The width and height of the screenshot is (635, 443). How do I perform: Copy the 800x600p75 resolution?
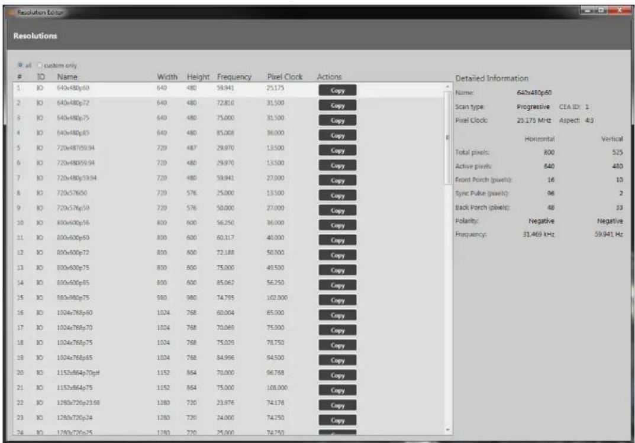click(337, 270)
